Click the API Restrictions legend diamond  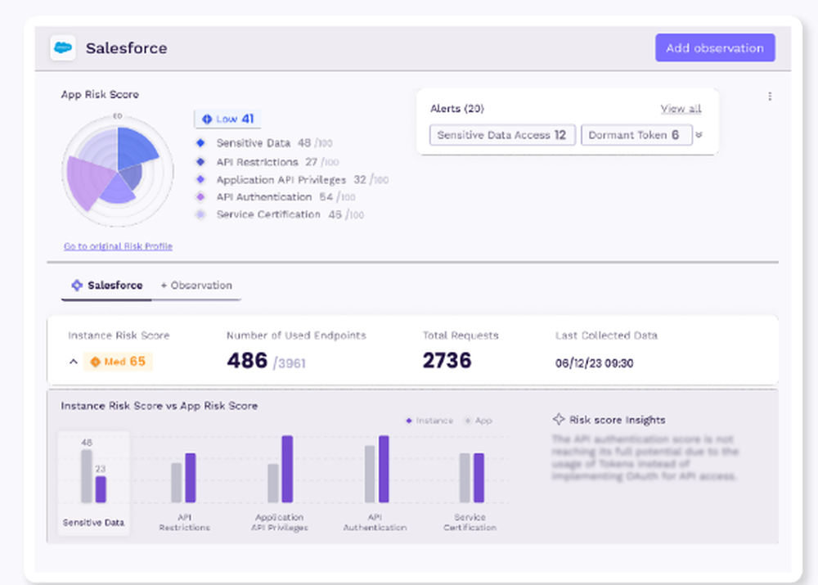click(200, 162)
